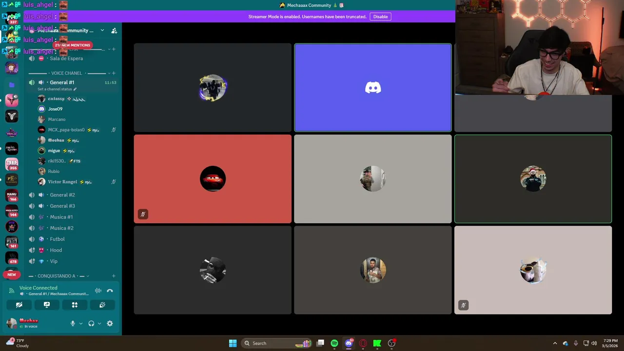Open the MANU server with 166 badge
The width and height of the screenshot is (624, 351).
[12, 195]
